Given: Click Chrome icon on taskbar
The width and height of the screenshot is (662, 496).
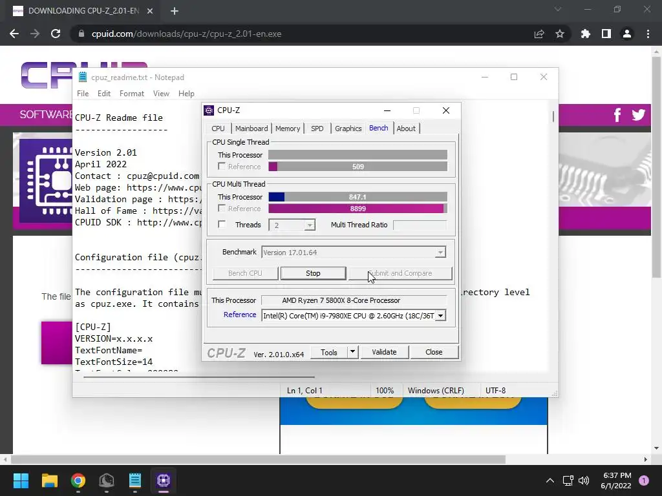Looking at the screenshot, I should [78, 480].
